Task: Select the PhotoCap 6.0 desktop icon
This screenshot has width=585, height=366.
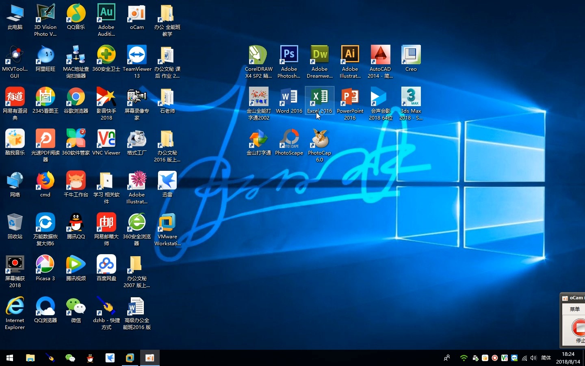Action: coord(320,146)
